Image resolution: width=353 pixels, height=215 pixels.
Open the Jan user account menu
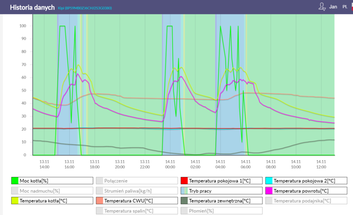(x=333, y=7)
